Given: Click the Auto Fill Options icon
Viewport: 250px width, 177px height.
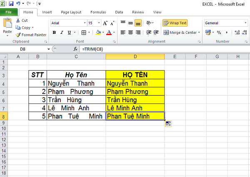Looking at the screenshot, I should pyautogui.click(x=168, y=124).
